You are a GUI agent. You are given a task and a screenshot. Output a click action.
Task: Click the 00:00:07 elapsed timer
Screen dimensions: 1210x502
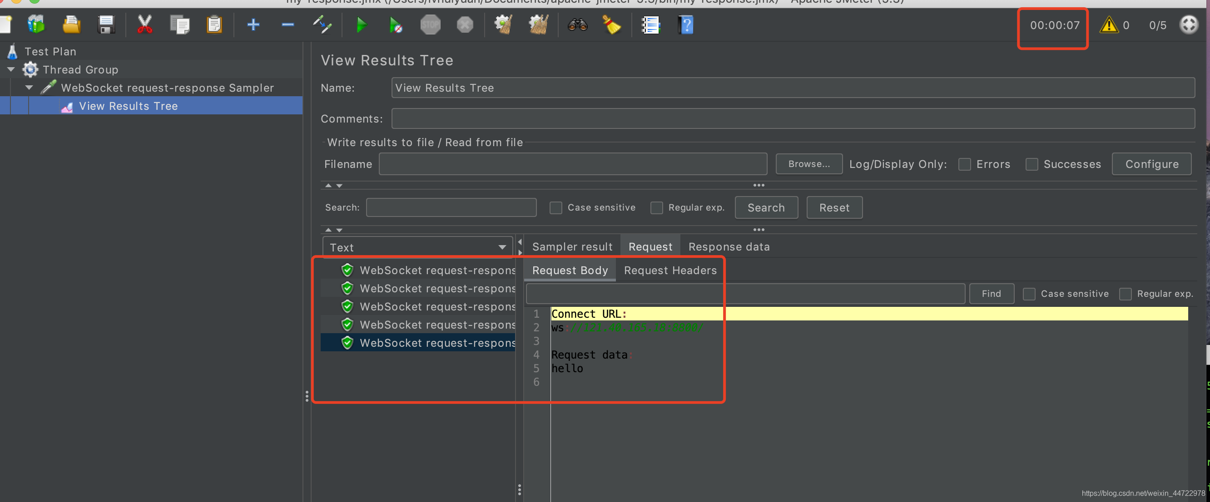tap(1055, 25)
